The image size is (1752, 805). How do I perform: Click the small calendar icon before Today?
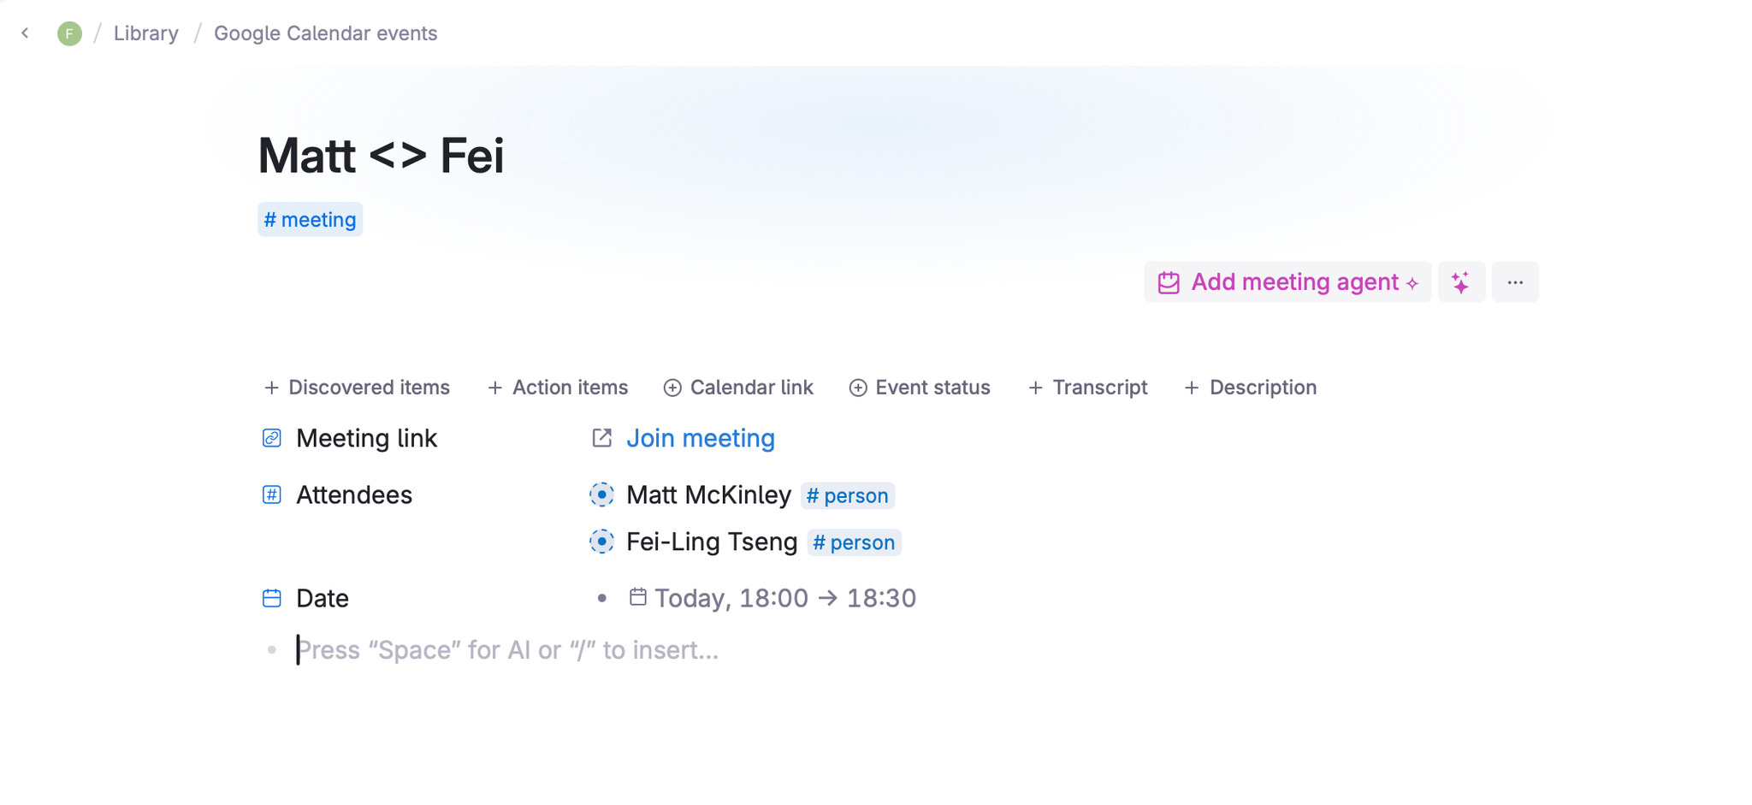click(x=638, y=596)
